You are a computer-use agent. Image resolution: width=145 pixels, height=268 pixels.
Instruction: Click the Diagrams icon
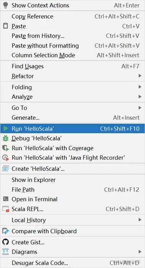[6, 252]
